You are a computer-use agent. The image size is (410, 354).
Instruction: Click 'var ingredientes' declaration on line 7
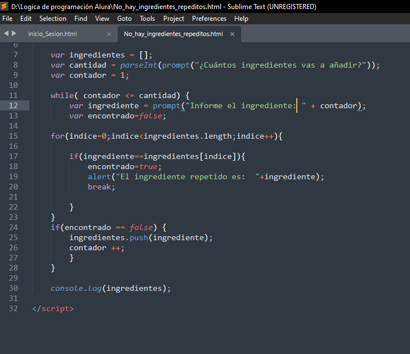pyautogui.click(x=88, y=55)
